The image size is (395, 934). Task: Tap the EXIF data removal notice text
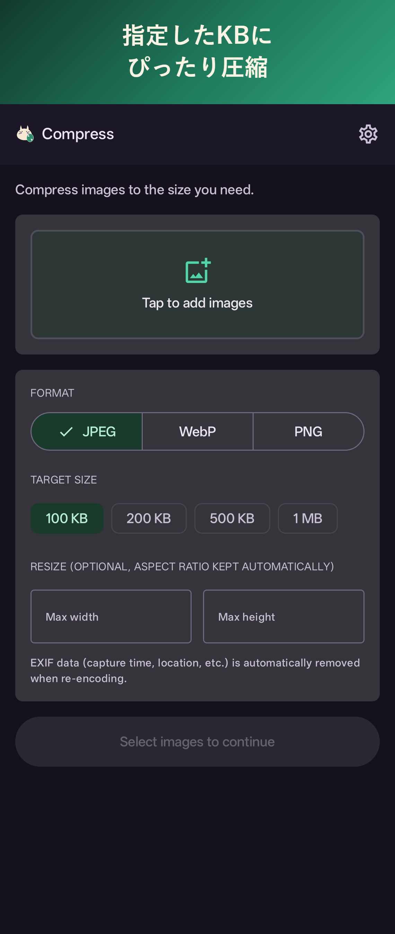click(x=195, y=670)
